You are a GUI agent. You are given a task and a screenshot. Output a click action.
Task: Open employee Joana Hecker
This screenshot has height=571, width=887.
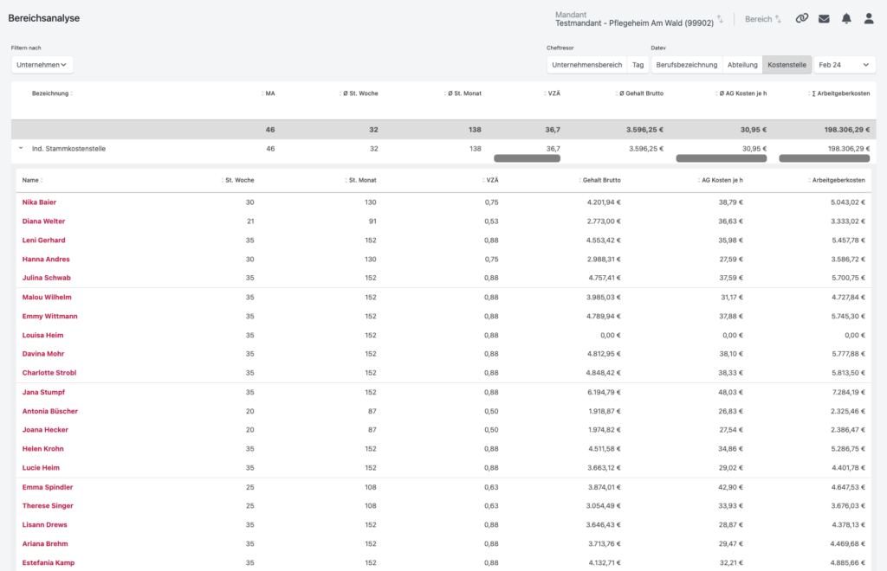[x=45, y=430]
